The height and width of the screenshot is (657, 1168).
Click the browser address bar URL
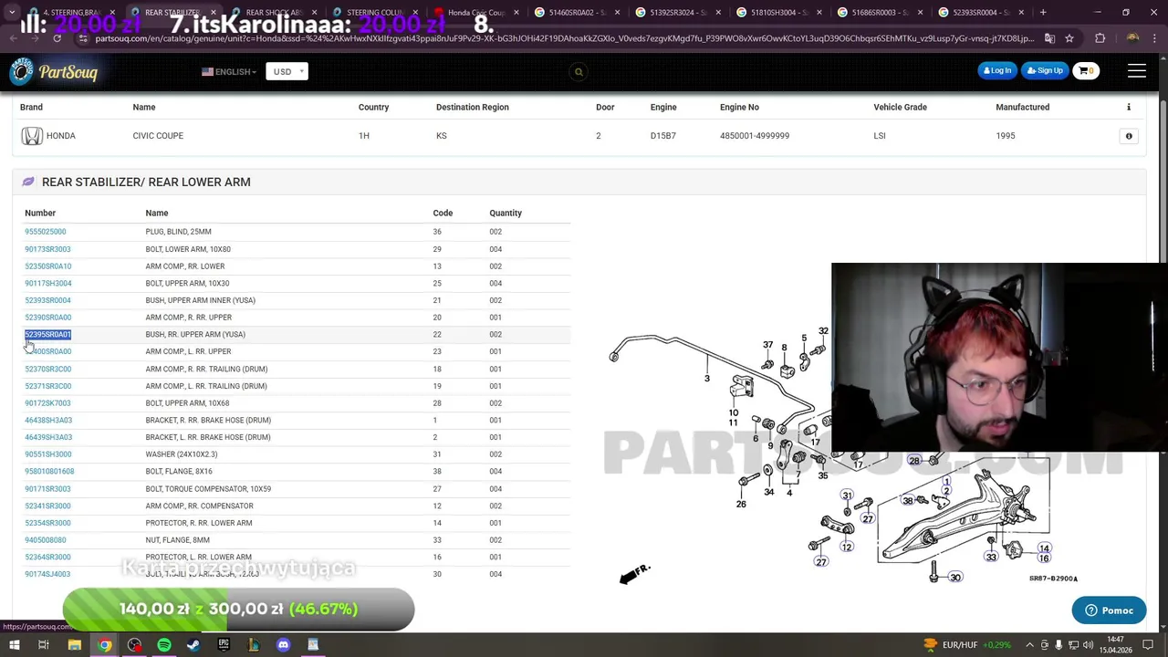point(564,38)
